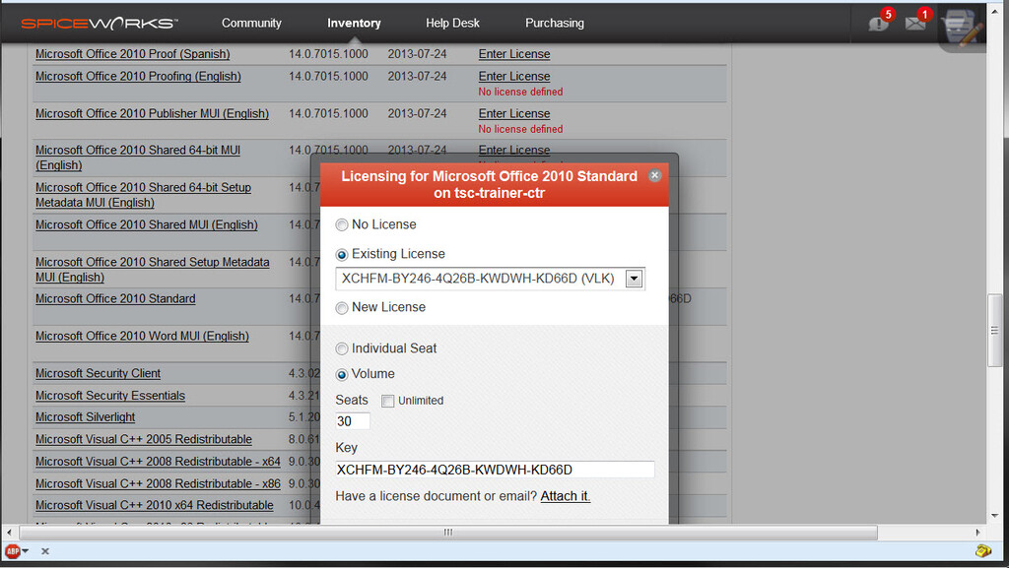Open the messages envelope icon with 1 unread
Viewport: 1009px width, 568px height.
(914, 22)
